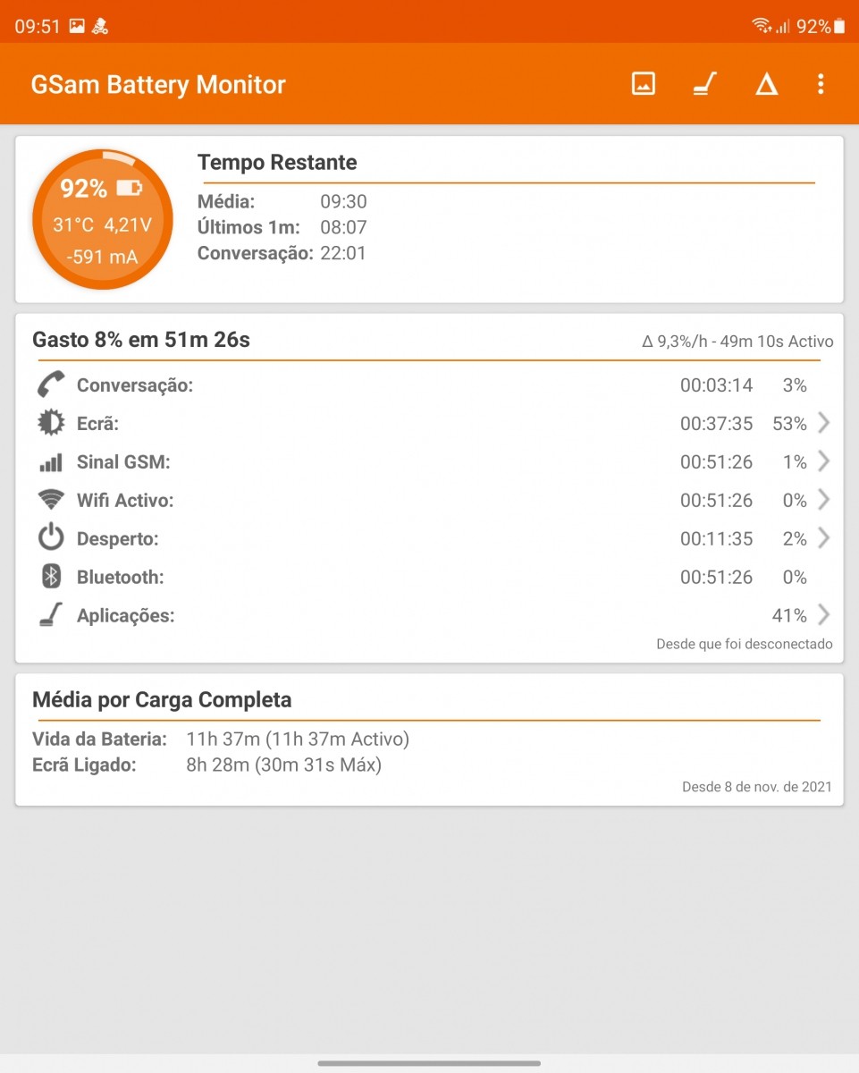Tap the Média por Carga Completa card title

click(x=162, y=699)
